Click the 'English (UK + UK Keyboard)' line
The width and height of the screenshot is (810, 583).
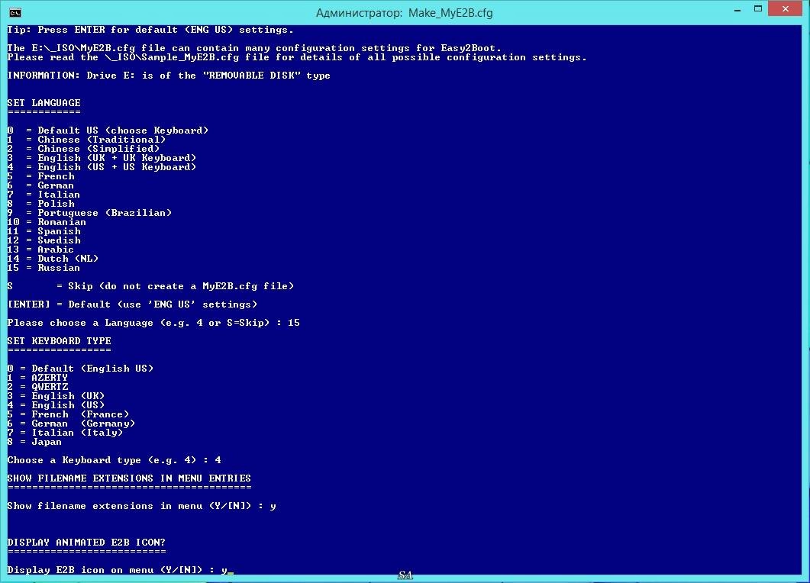pyautogui.click(x=102, y=158)
